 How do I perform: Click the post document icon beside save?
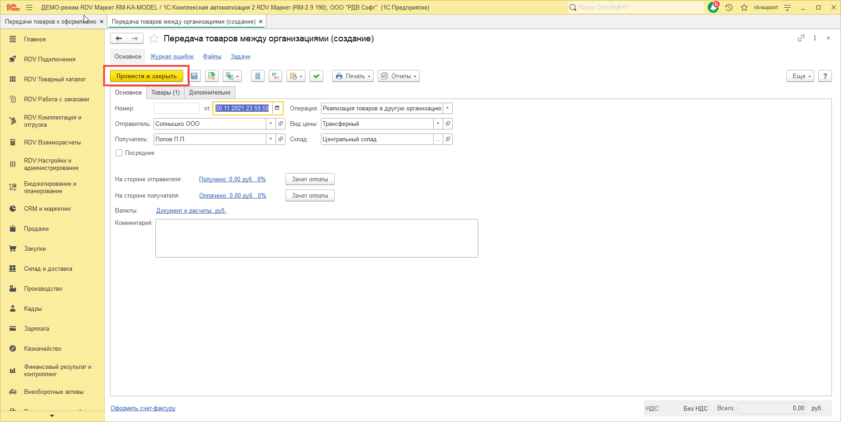click(212, 76)
